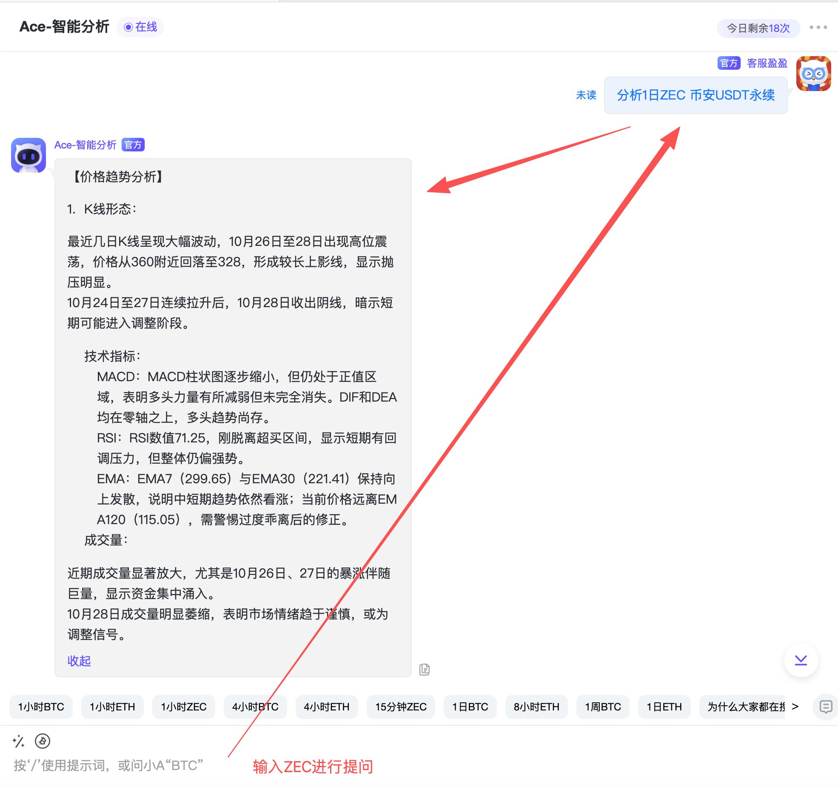Click the 1小时ETH suggestion chip
This screenshot has height=787, width=838.
point(112,707)
